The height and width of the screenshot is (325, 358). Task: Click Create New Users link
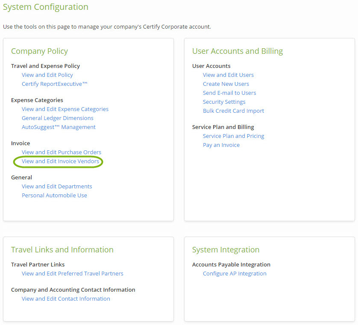[x=226, y=84]
